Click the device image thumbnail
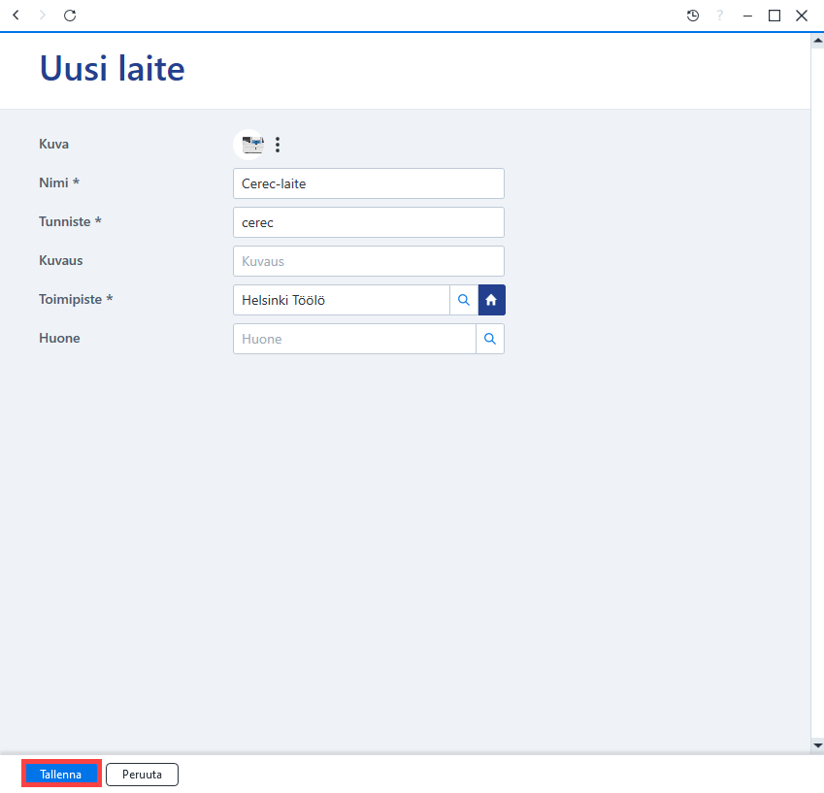The image size is (824, 793). click(249, 145)
